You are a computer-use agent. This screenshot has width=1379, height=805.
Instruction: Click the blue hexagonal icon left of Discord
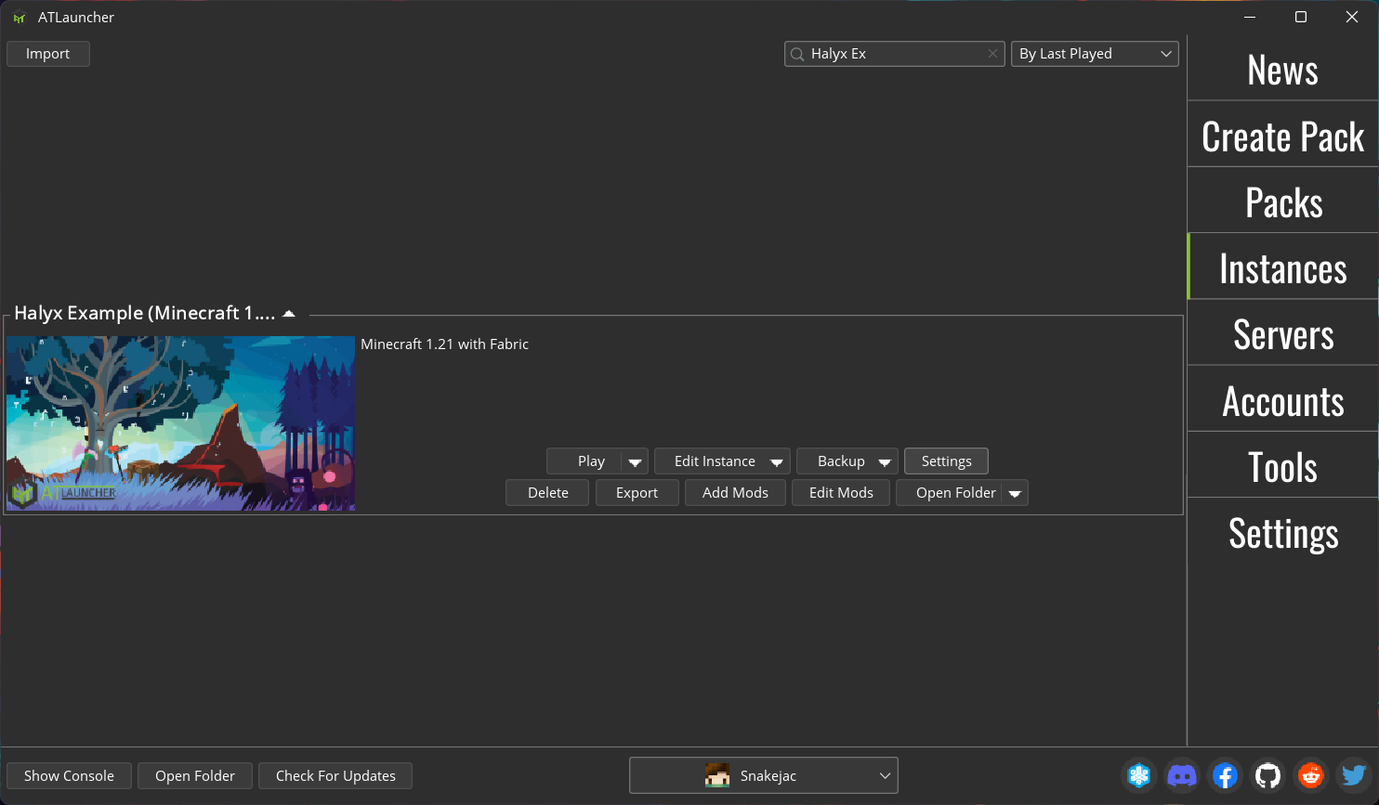[x=1138, y=775]
